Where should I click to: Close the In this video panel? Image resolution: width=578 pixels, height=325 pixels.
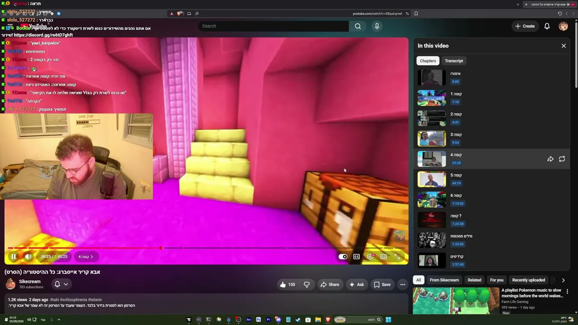tap(564, 46)
